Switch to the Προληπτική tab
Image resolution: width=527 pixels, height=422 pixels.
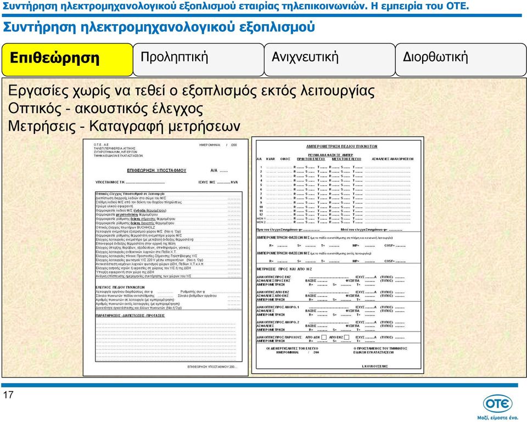(x=199, y=59)
